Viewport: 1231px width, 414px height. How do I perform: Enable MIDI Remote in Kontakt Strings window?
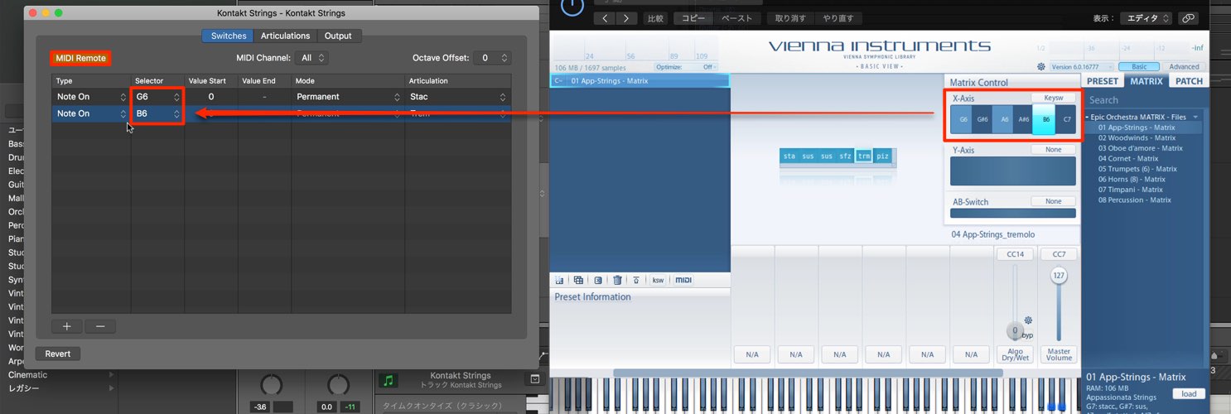click(x=80, y=58)
